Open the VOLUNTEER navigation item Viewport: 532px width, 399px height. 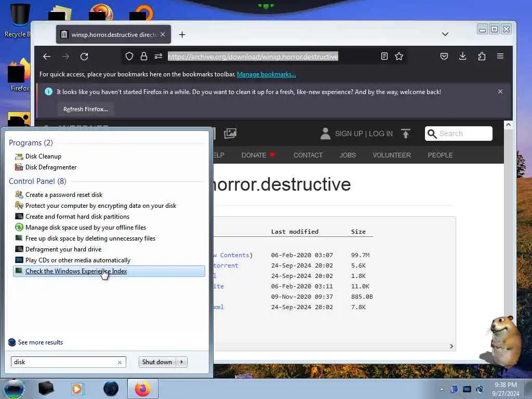point(392,155)
